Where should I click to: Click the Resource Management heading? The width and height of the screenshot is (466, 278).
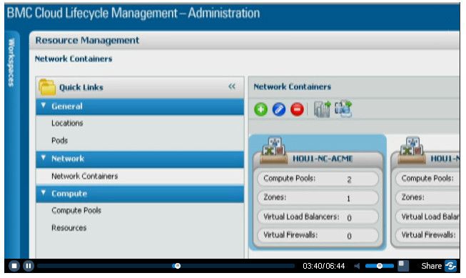pos(87,40)
